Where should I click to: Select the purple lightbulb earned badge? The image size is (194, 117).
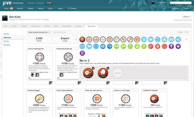171,46
